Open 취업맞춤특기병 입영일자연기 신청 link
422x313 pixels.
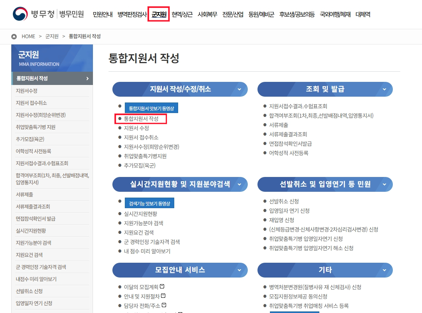[306, 239]
